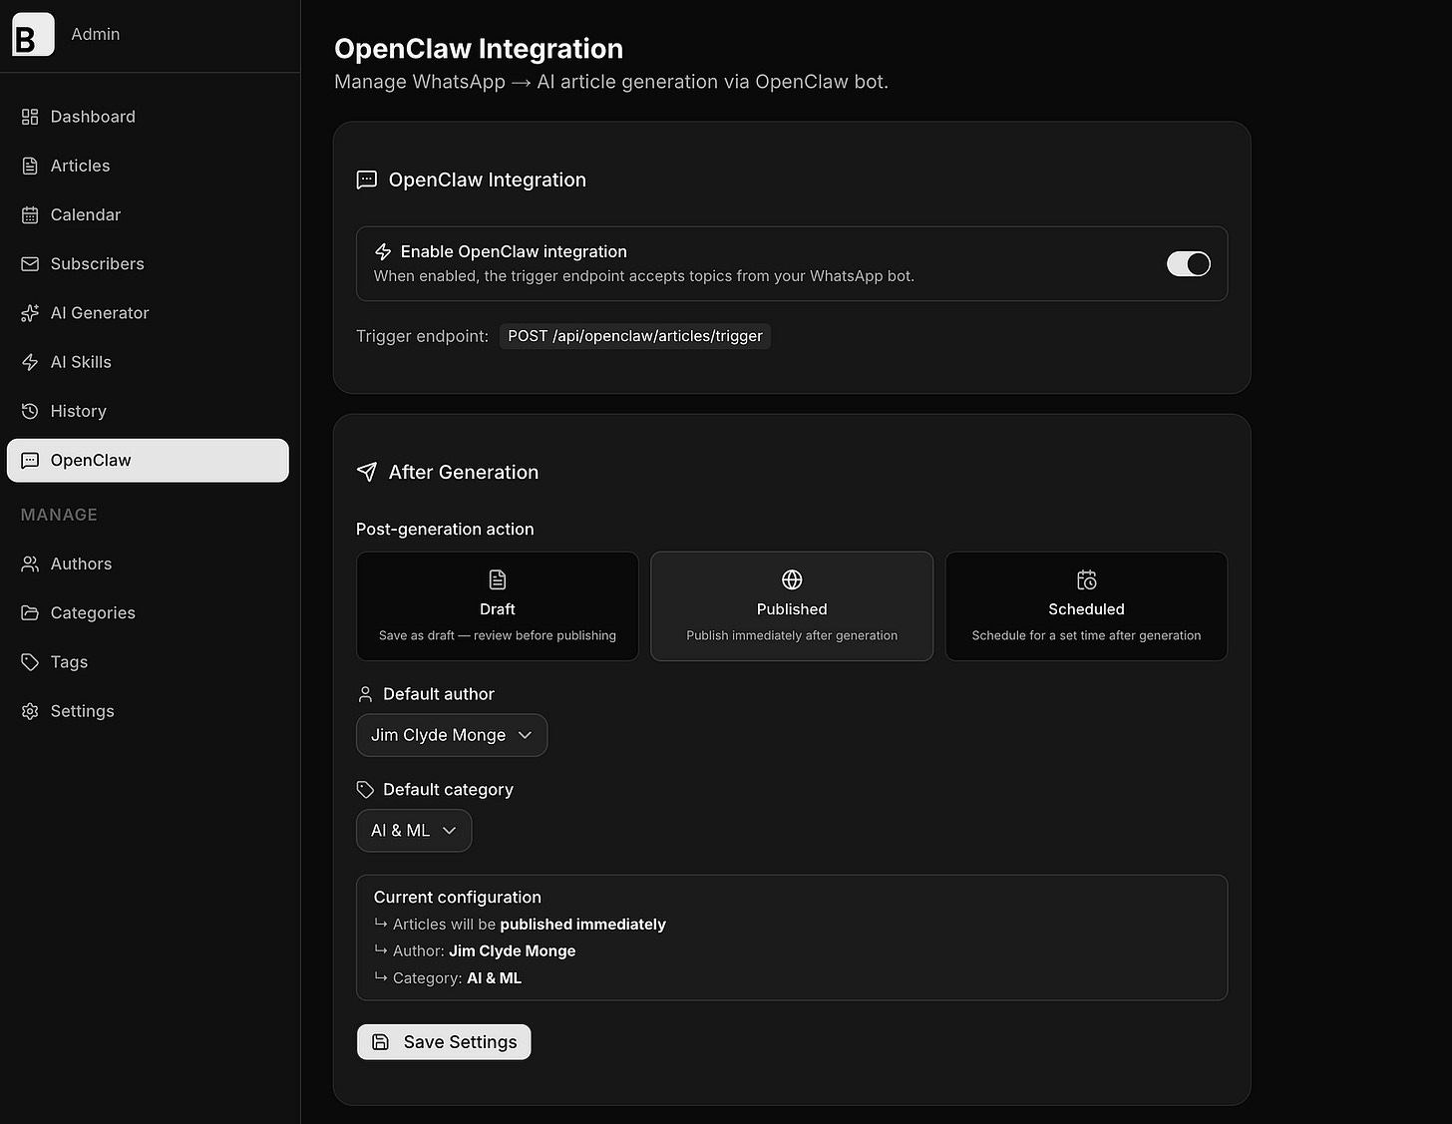Screen dimensions: 1452x1124
Task: Click the History clock icon
Action: click(x=30, y=411)
